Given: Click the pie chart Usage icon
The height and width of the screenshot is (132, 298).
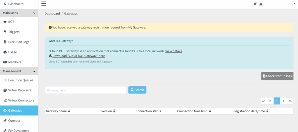Looking at the screenshot, I should [5, 52].
